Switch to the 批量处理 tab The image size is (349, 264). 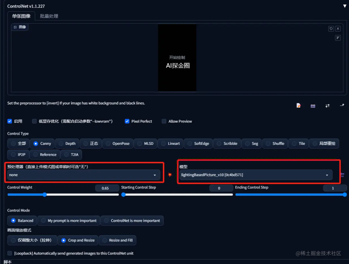pos(49,16)
